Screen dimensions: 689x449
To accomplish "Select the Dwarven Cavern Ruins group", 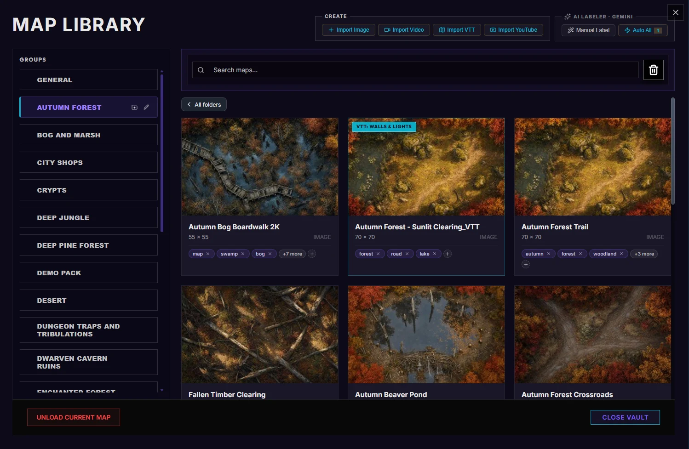I will point(88,362).
